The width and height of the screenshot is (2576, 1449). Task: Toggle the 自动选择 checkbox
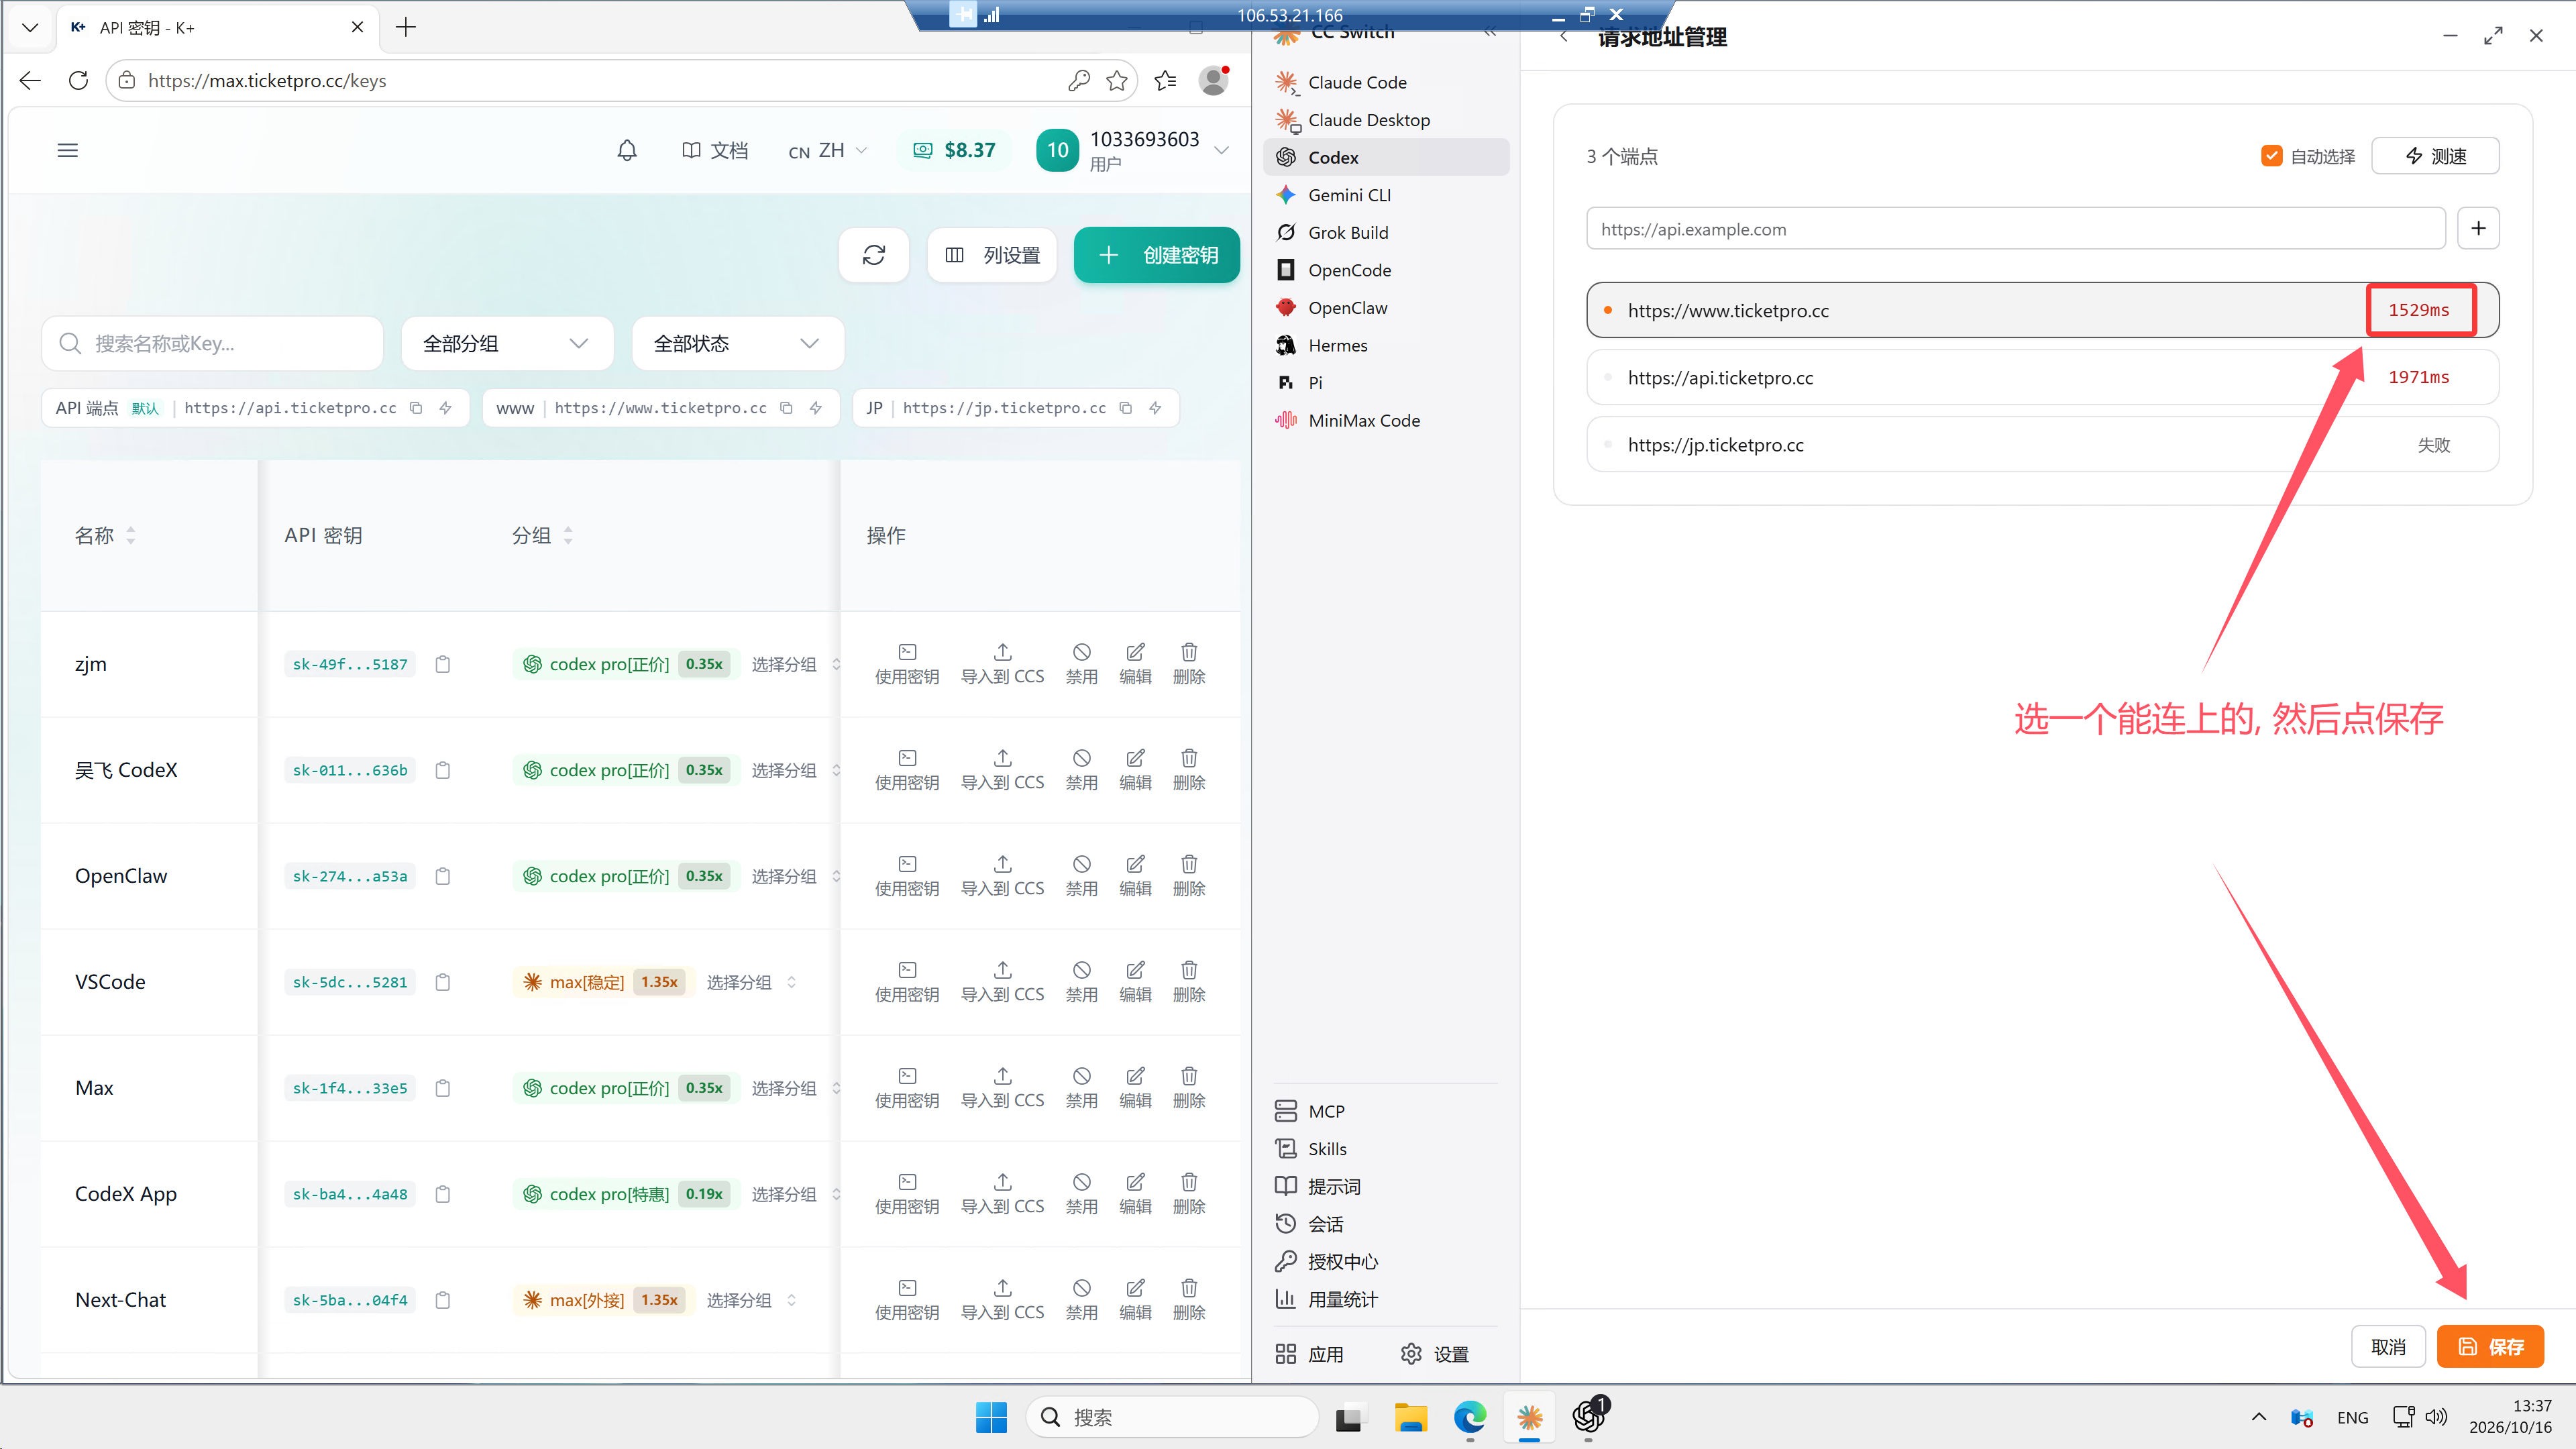tap(2271, 156)
